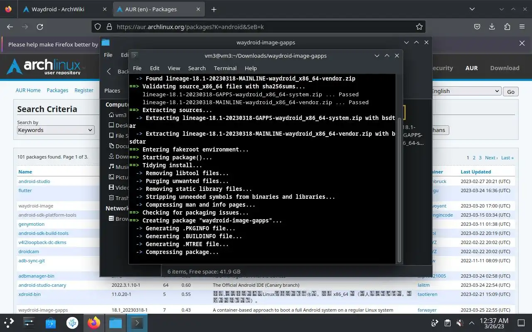Open the file manager File menu

pyautogui.click(x=108, y=55)
